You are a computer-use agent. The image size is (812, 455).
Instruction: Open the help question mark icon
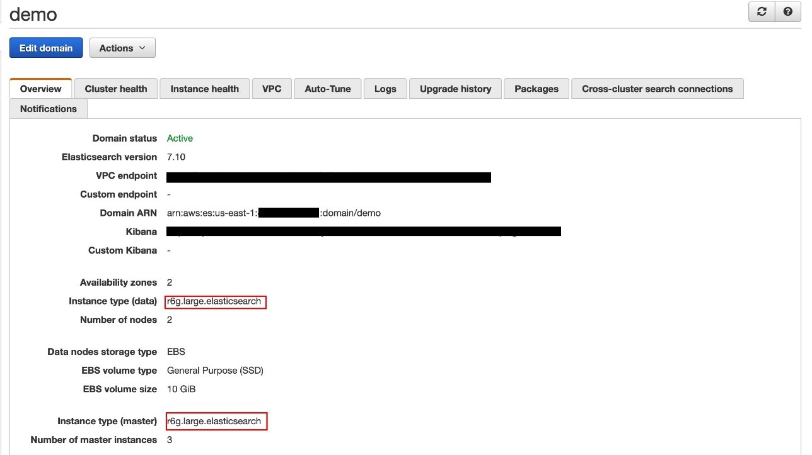787,12
